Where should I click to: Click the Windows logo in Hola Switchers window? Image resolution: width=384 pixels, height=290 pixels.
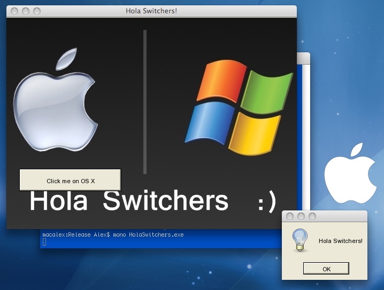coord(239,107)
